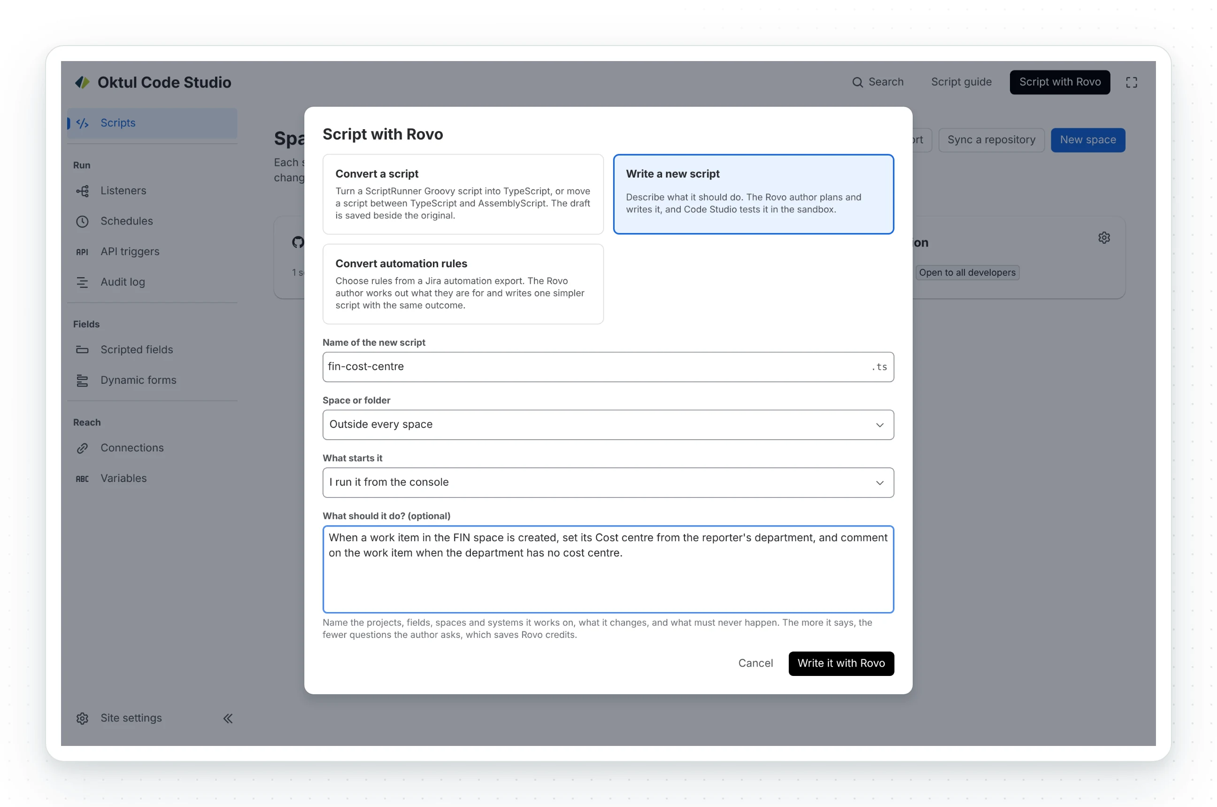The height and width of the screenshot is (807, 1217).
Task: Click the API triggers icon
Action: 82,252
